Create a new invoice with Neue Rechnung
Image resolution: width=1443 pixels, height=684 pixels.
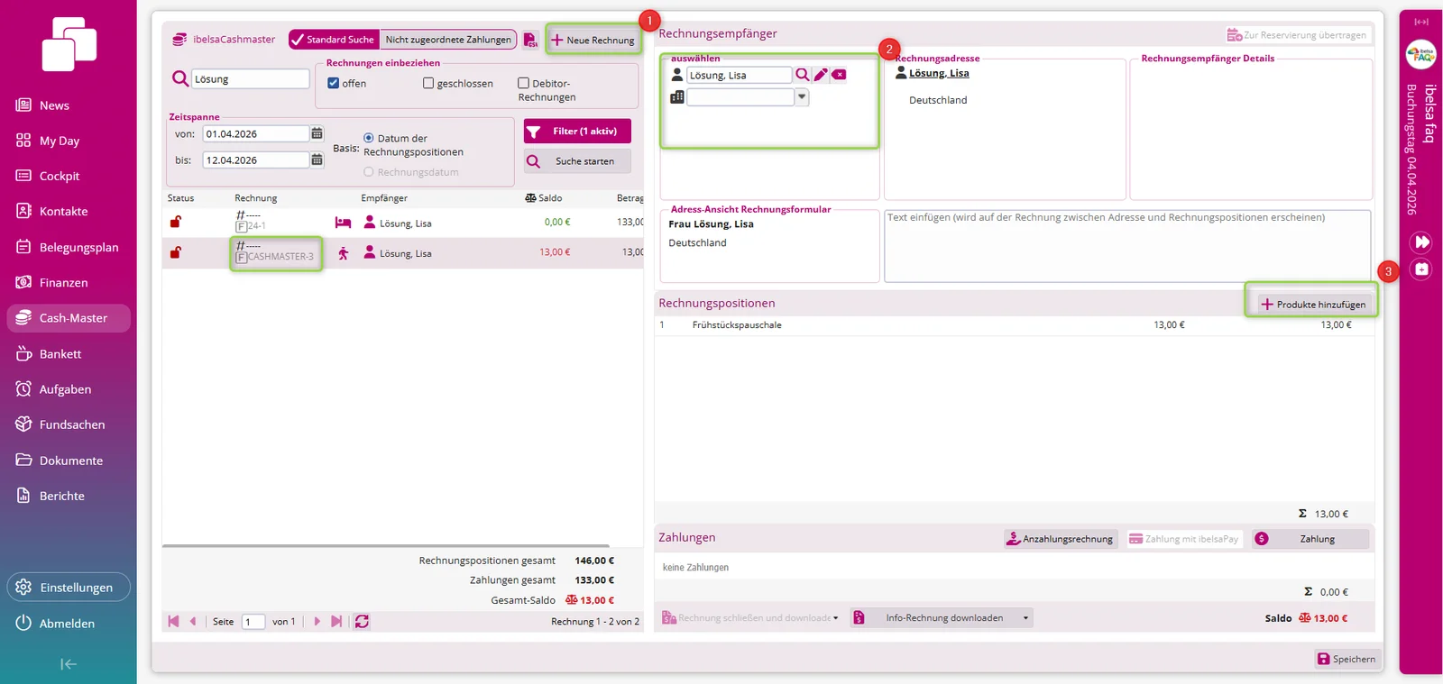(593, 40)
